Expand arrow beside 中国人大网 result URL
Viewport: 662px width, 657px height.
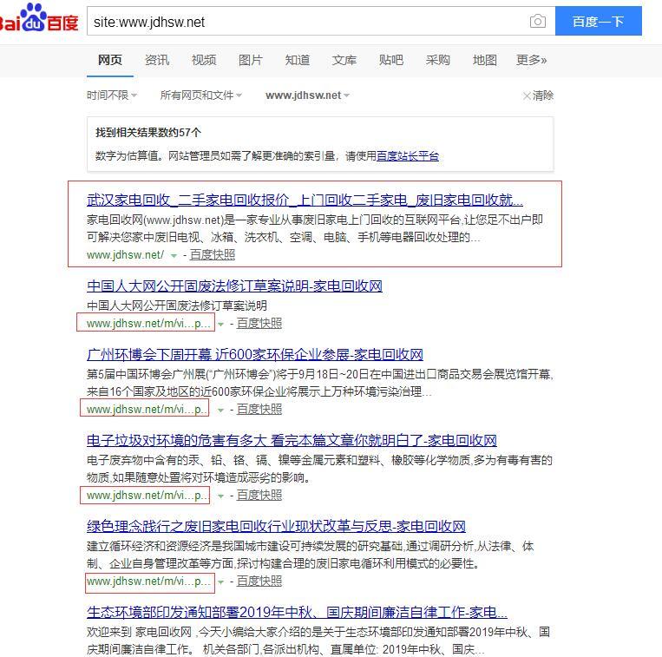pyautogui.click(x=220, y=325)
